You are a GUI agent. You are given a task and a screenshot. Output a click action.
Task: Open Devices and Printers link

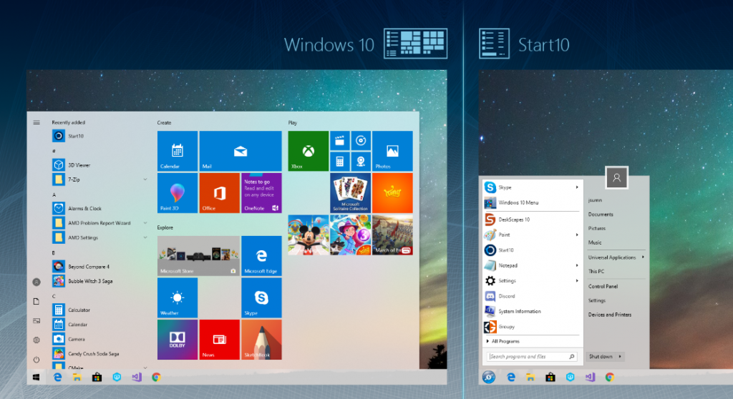click(x=610, y=315)
